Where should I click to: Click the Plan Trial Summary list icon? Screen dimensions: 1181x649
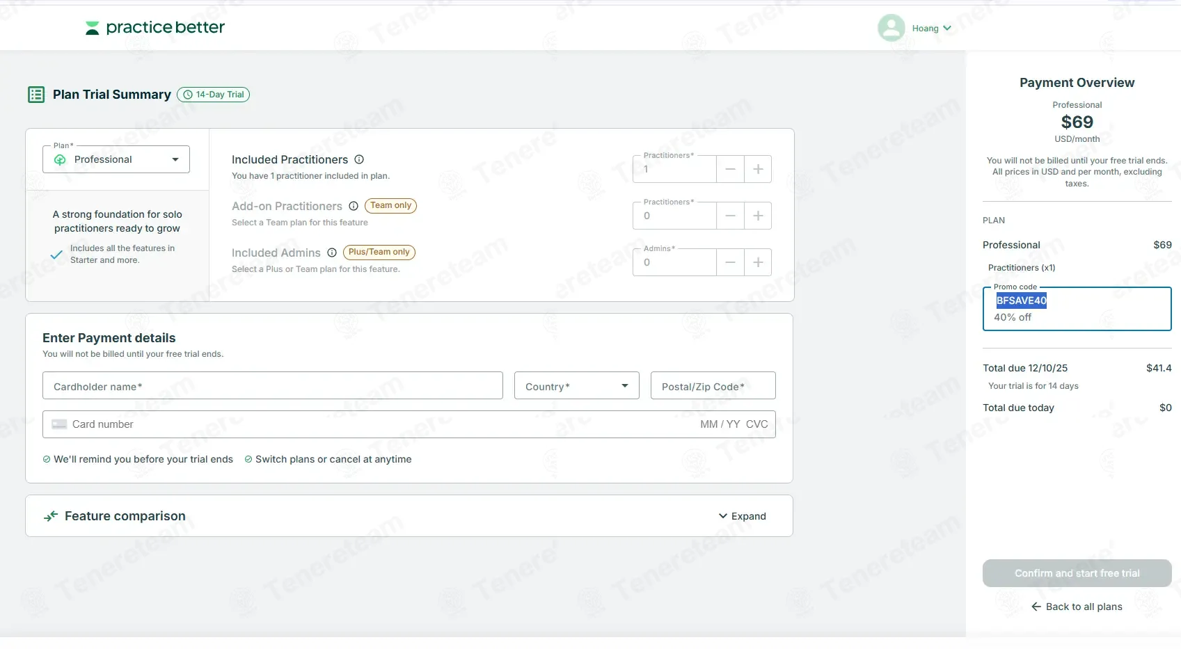[36, 95]
